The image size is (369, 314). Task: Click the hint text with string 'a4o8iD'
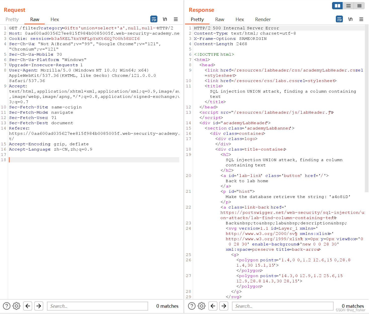(288, 197)
